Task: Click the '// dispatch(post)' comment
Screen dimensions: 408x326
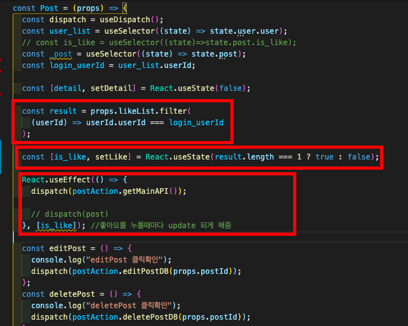Action: point(69,214)
